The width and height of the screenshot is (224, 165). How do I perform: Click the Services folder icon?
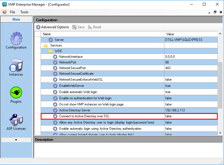[46, 45]
